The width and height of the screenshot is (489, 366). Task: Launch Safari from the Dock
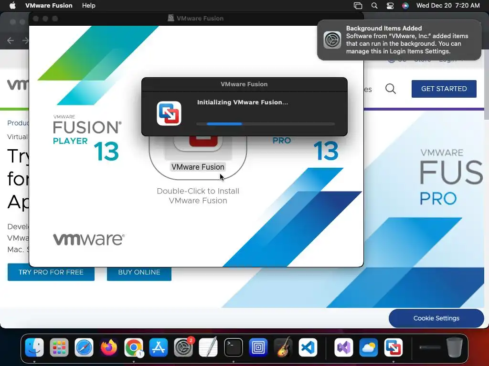pos(84,347)
